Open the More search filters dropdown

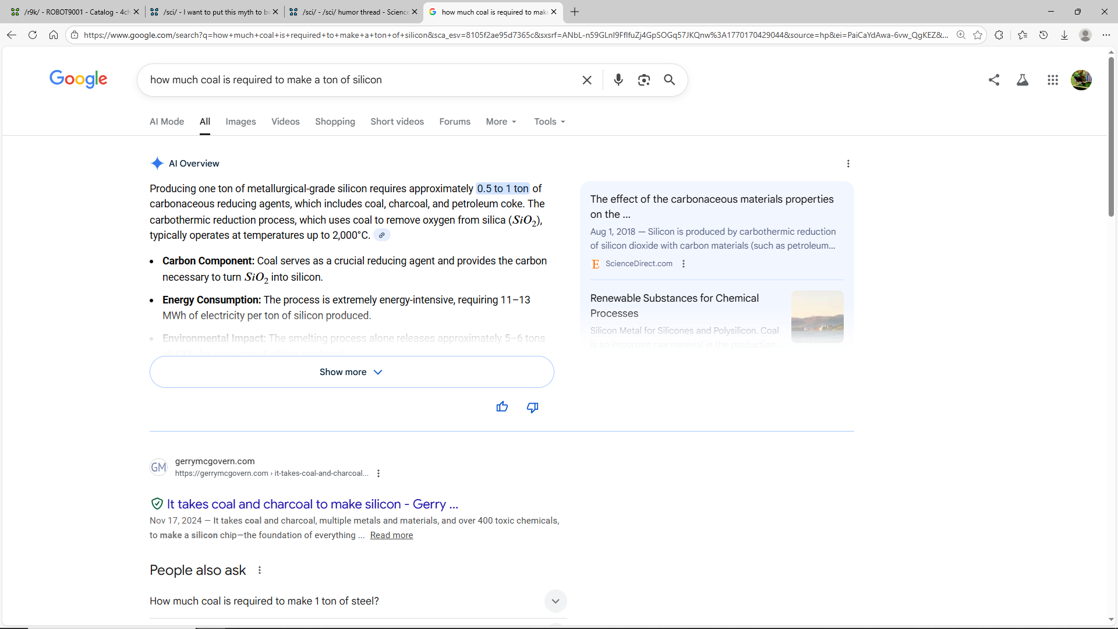tap(501, 122)
